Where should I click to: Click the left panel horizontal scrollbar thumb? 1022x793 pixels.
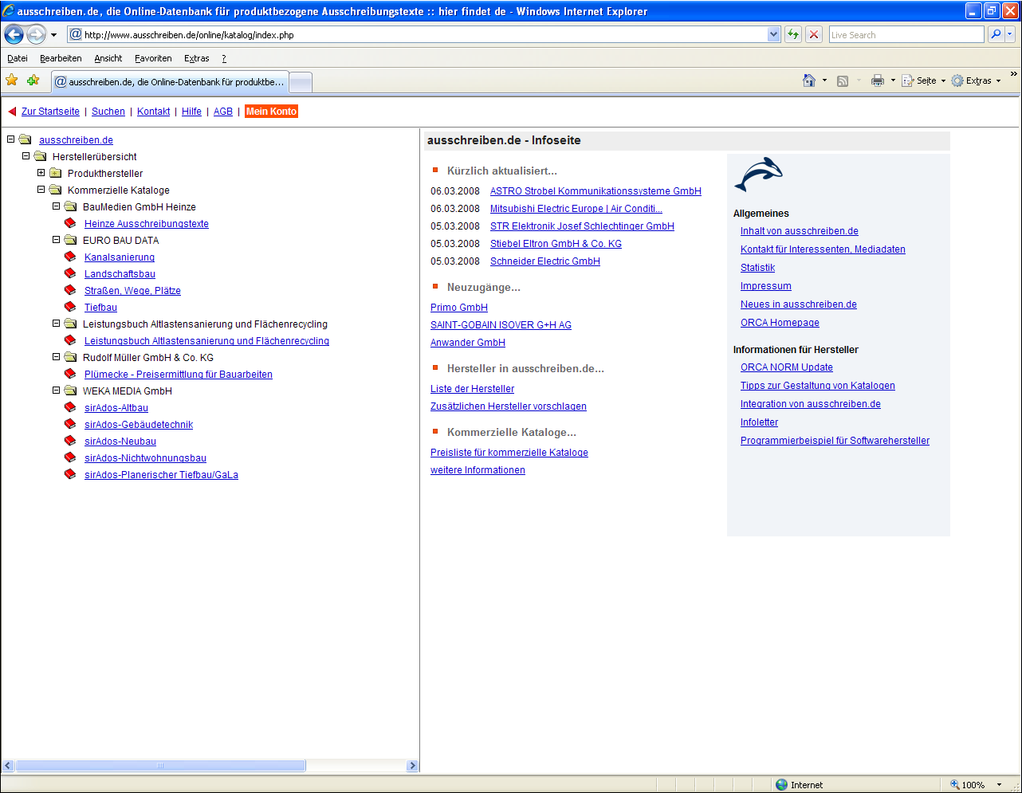pyautogui.click(x=160, y=766)
